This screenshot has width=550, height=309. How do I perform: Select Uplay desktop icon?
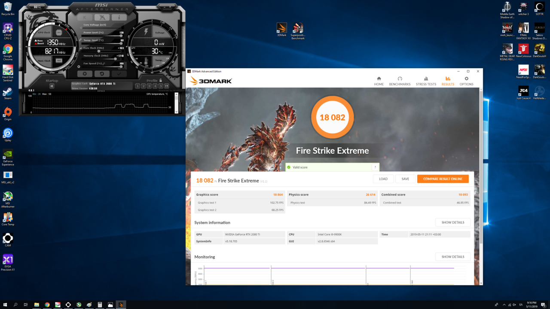[x=8, y=135]
